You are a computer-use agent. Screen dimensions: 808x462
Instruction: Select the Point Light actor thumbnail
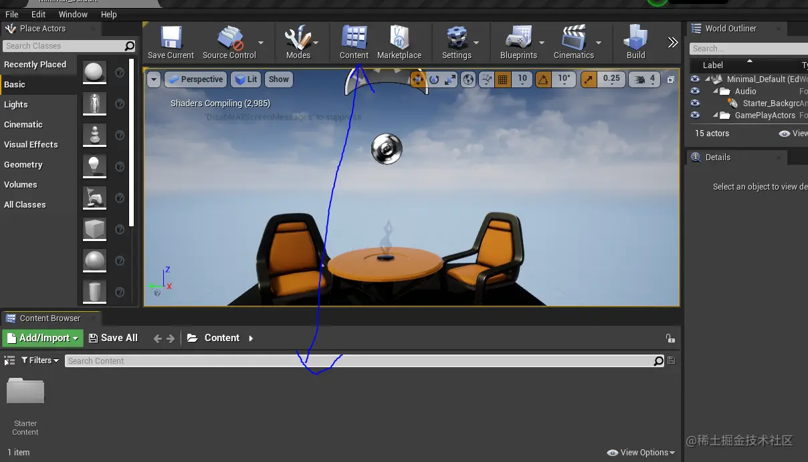point(94,166)
